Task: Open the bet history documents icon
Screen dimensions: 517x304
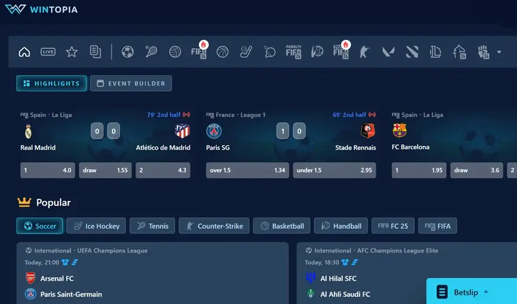Action: (x=95, y=52)
